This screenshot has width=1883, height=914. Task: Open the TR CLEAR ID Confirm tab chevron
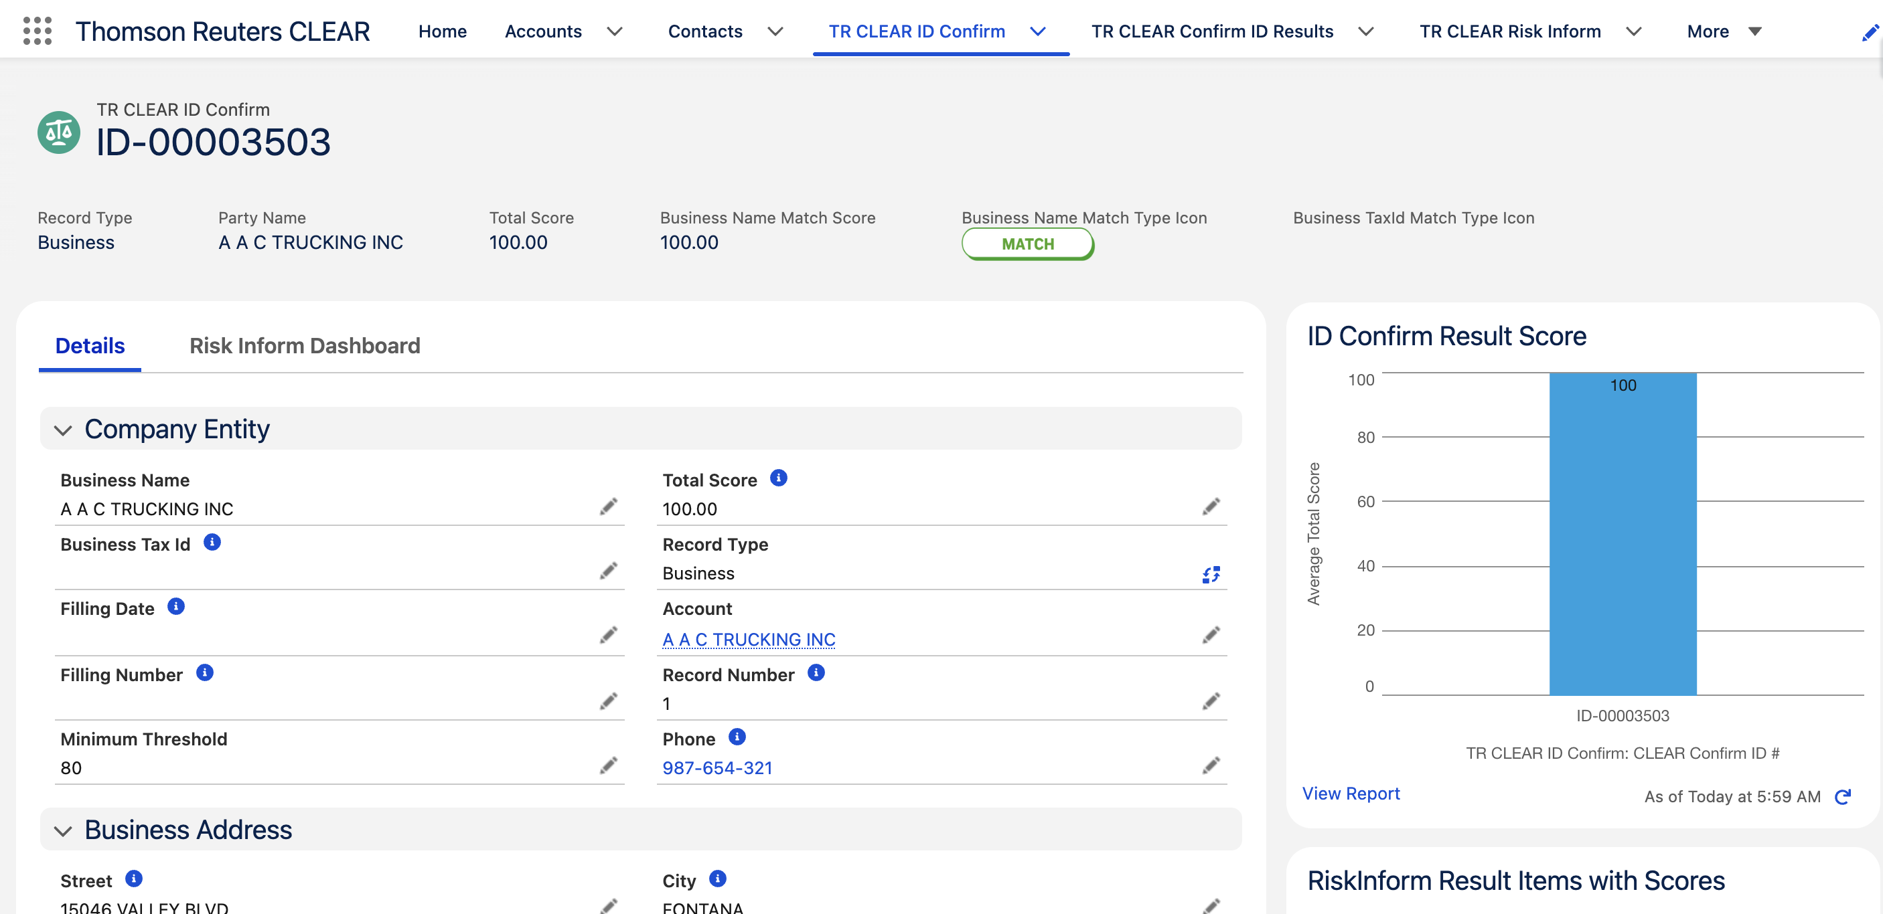pos(1037,31)
